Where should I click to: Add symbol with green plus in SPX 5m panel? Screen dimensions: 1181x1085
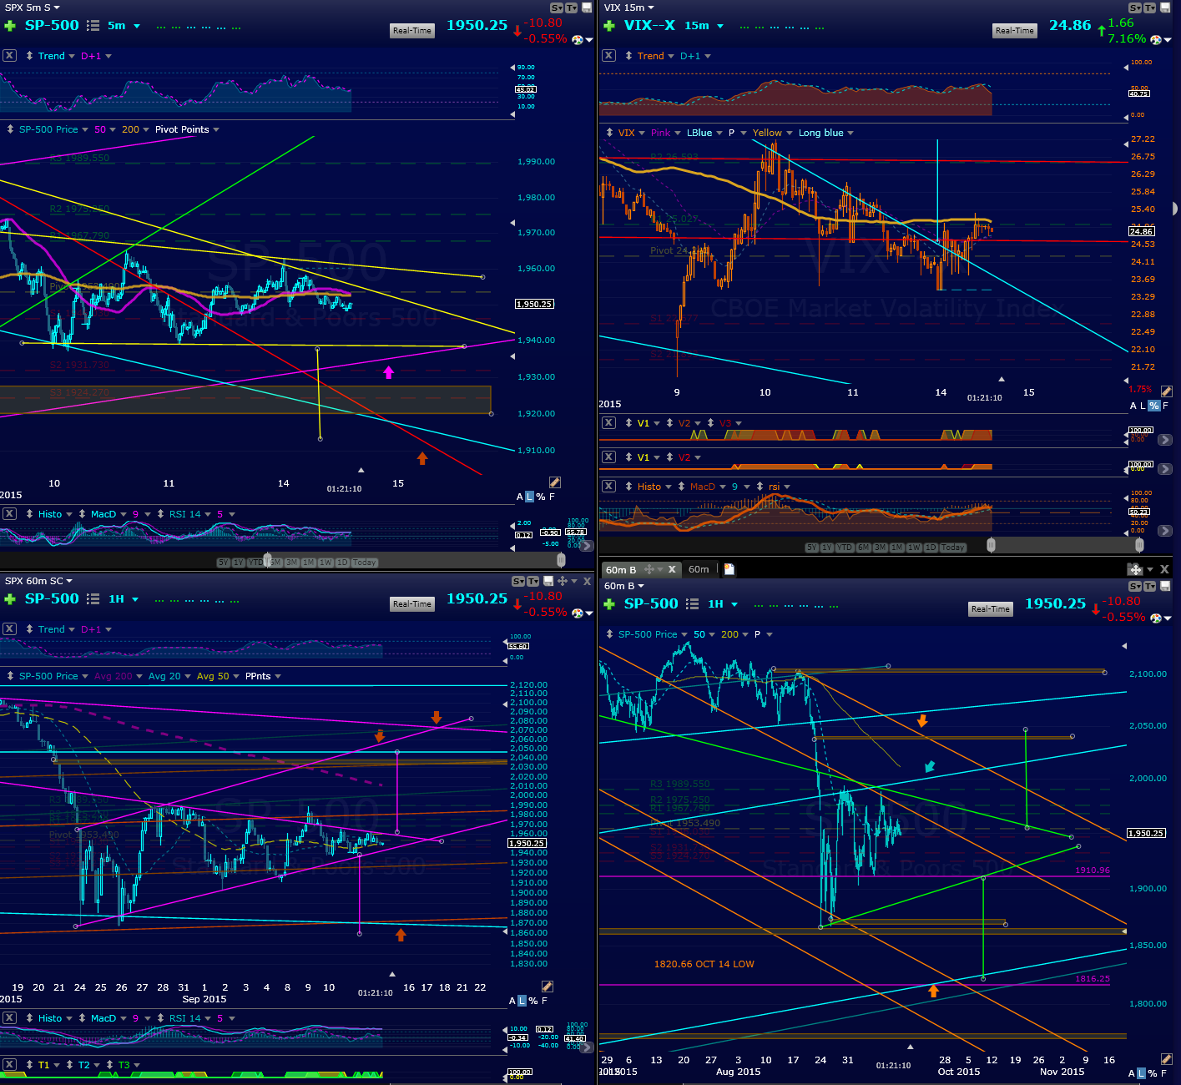point(10,26)
